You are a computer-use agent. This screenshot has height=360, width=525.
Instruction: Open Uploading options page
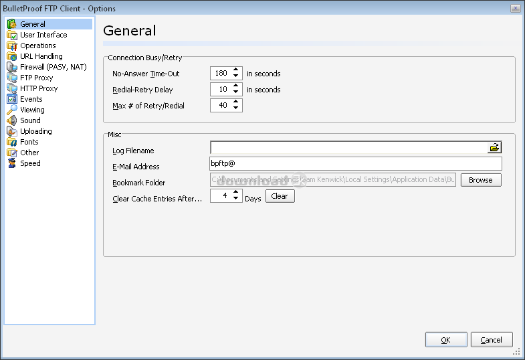tap(36, 131)
